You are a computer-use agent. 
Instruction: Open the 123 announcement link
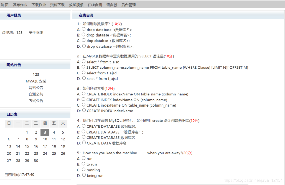36,75
